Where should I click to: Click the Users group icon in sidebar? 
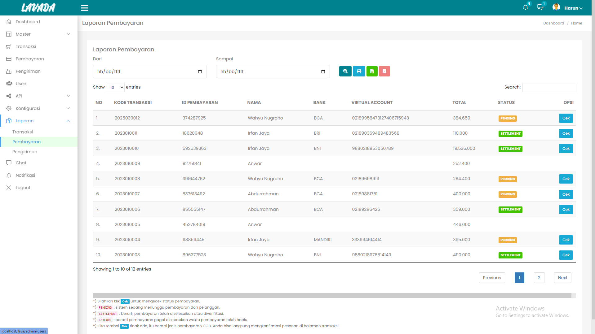click(x=9, y=84)
